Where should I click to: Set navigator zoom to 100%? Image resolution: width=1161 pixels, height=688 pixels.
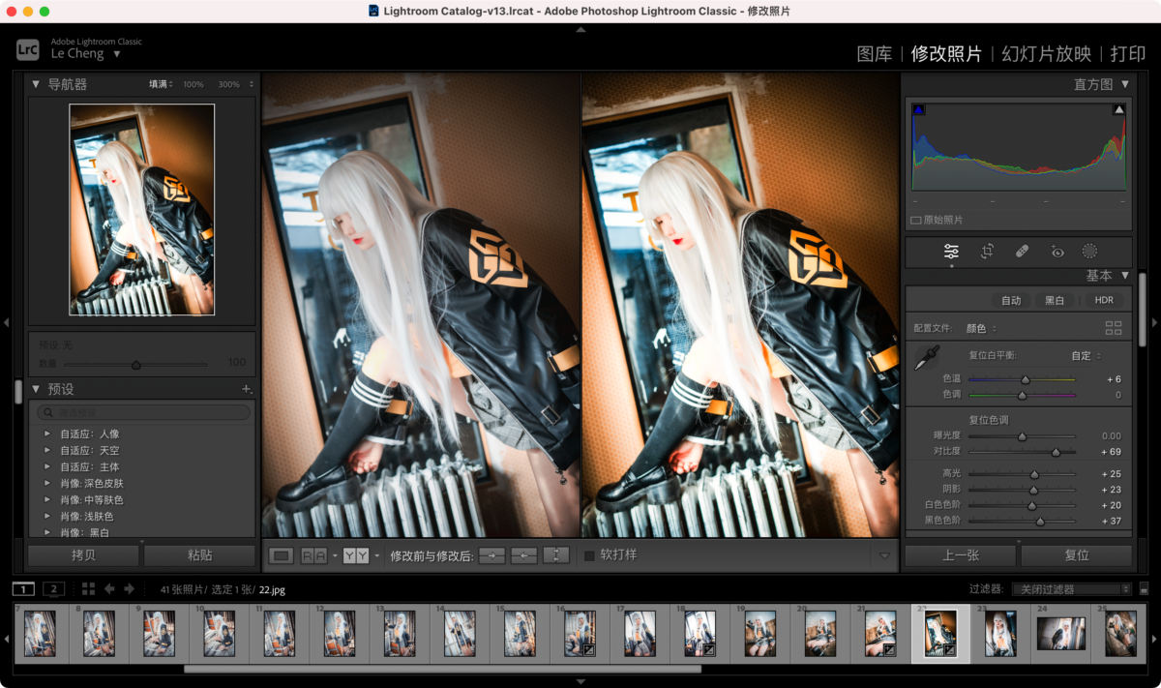click(x=193, y=85)
